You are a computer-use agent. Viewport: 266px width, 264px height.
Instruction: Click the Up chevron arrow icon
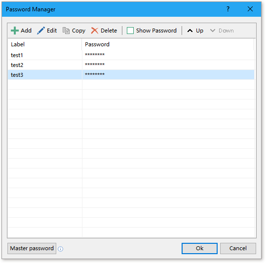click(190, 31)
